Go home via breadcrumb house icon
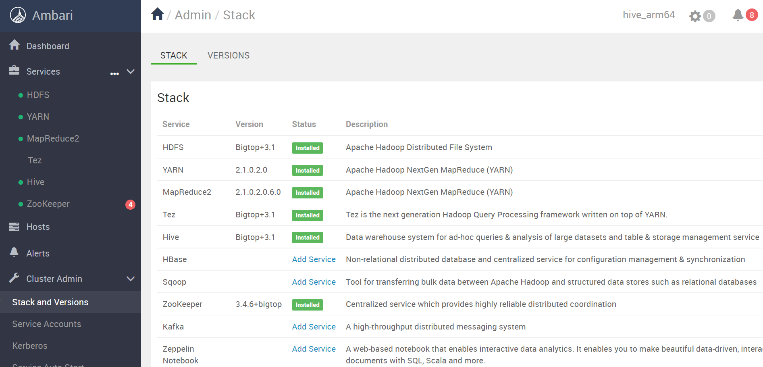763x367 pixels. point(158,14)
